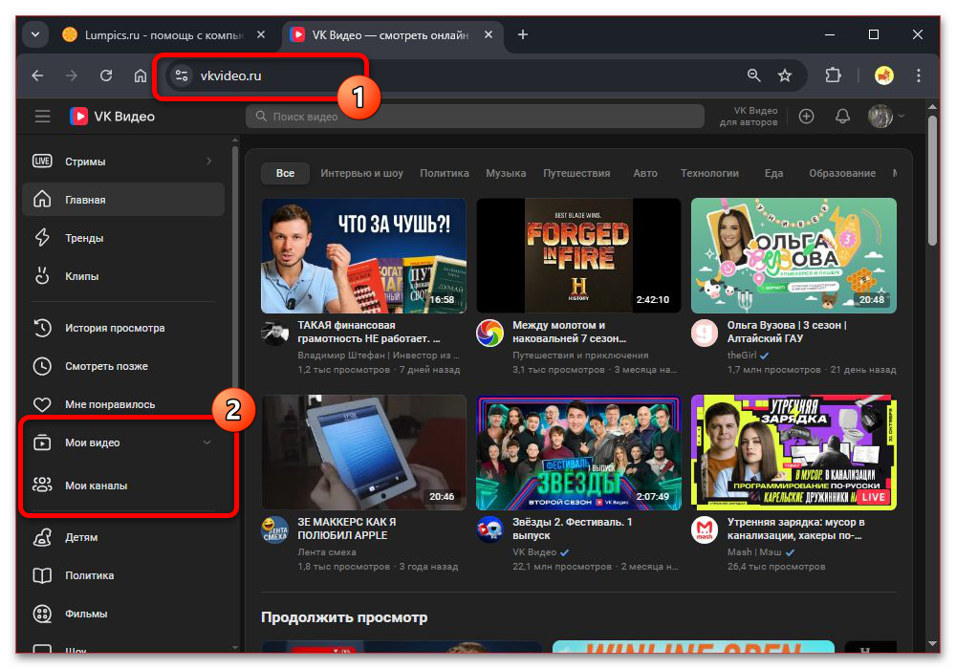This screenshot has width=956, height=669.
Task: Open the Лента смеха channel link
Action: [x=327, y=552]
